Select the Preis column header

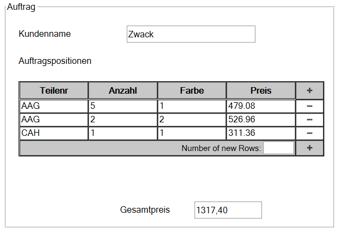[261, 90]
